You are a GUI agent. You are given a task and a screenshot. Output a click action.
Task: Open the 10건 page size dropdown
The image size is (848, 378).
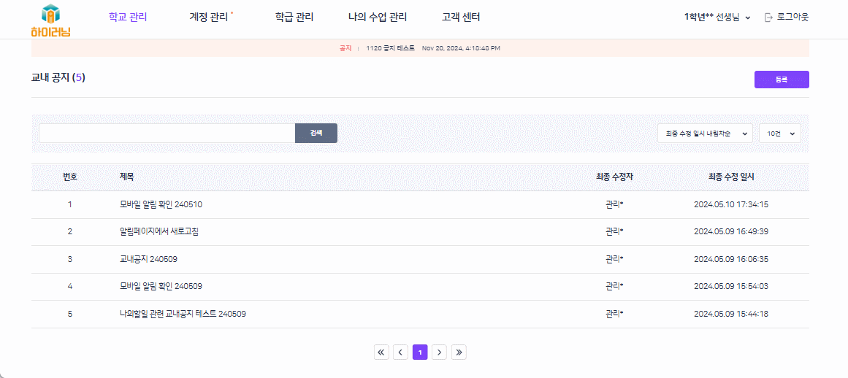pos(779,133)
